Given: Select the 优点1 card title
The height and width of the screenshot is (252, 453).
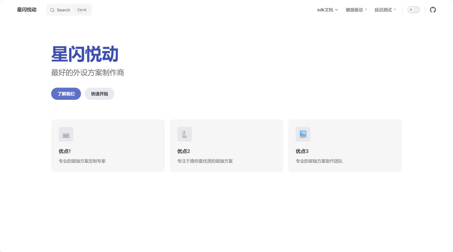Looking at the screenshot, I should [x=65, y=151].
